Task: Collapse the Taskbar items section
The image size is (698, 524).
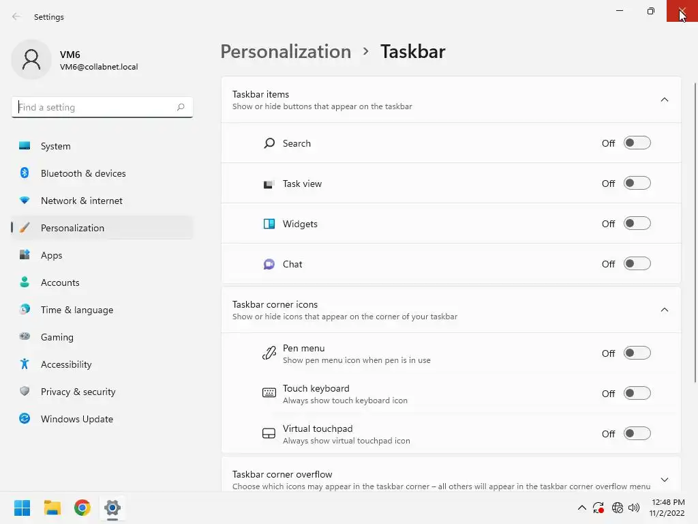Action: click(x=664, y=100)
